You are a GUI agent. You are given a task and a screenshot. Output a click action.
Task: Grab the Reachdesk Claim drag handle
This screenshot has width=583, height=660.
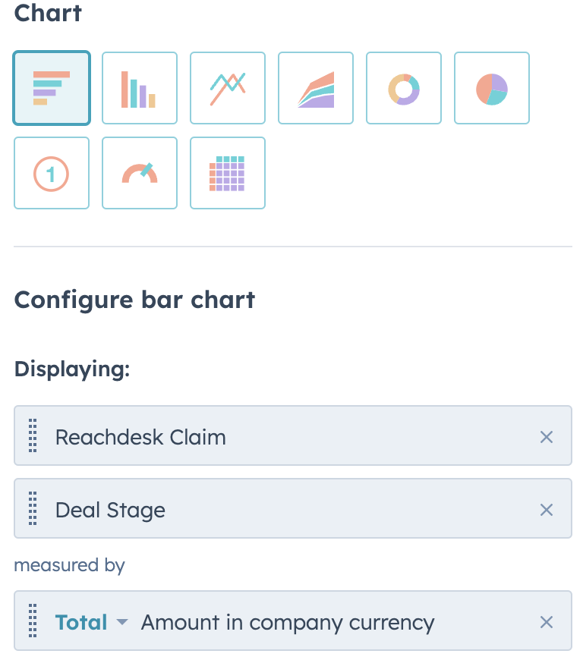tap(33, 435)
